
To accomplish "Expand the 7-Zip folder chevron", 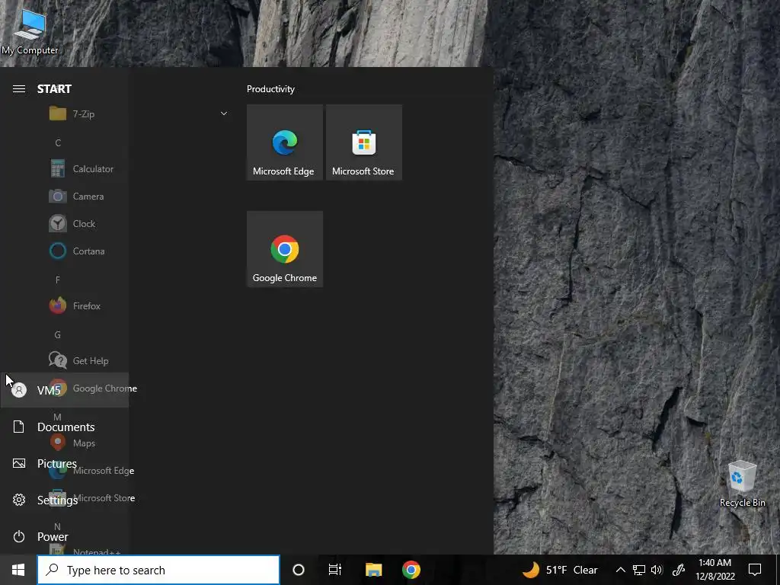I will point(224,114).
